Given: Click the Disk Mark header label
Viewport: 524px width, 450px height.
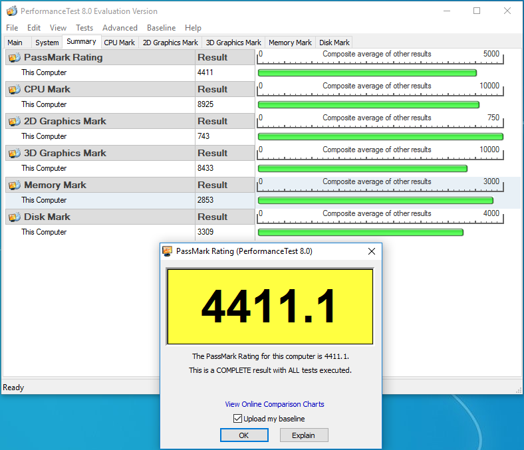Looking at the screenshot, I should point(47,217).
